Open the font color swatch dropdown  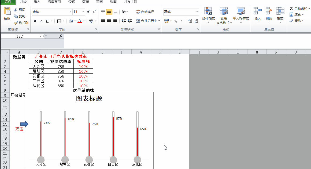pos(84,21)
